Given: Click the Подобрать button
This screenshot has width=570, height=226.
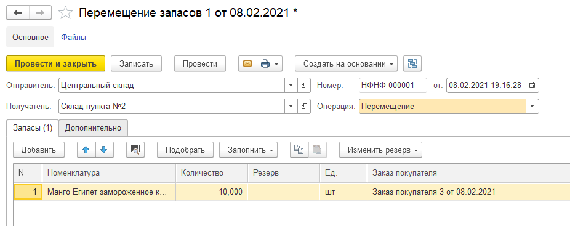Looking at the screenshot, I should click(185, 150).
